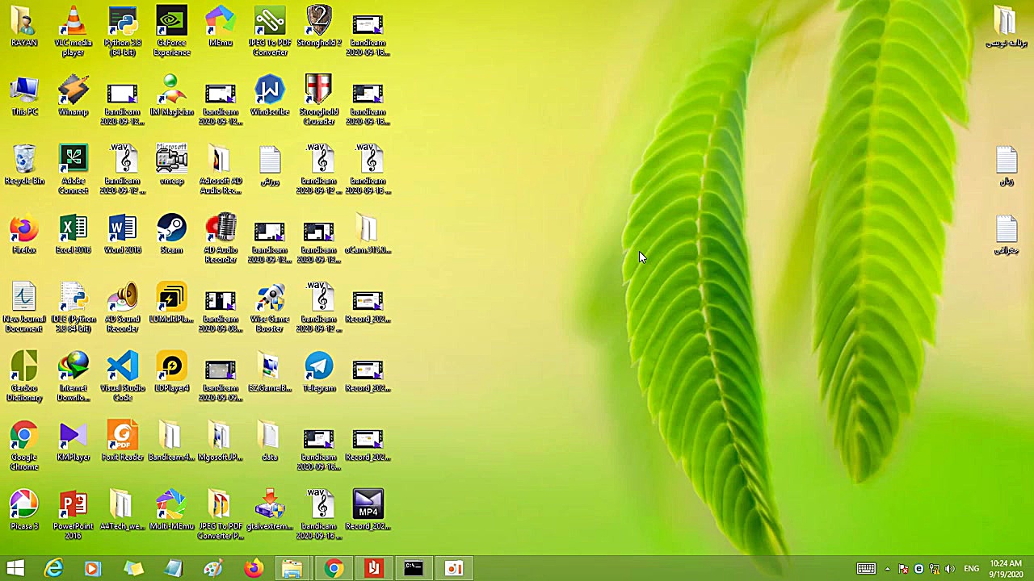Screen dimensions: 1034x581
Task: Open File Explorer on the taskbar
Action: (292, 569)
